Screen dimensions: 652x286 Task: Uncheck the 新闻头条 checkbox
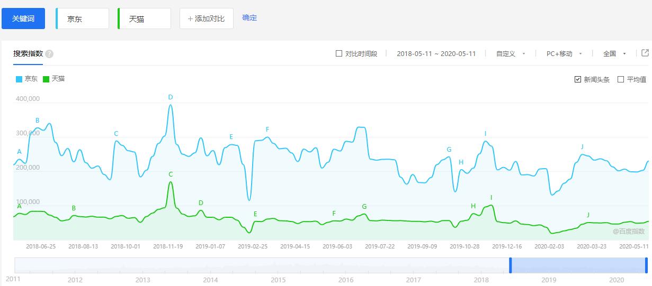[x=578, y=79]
